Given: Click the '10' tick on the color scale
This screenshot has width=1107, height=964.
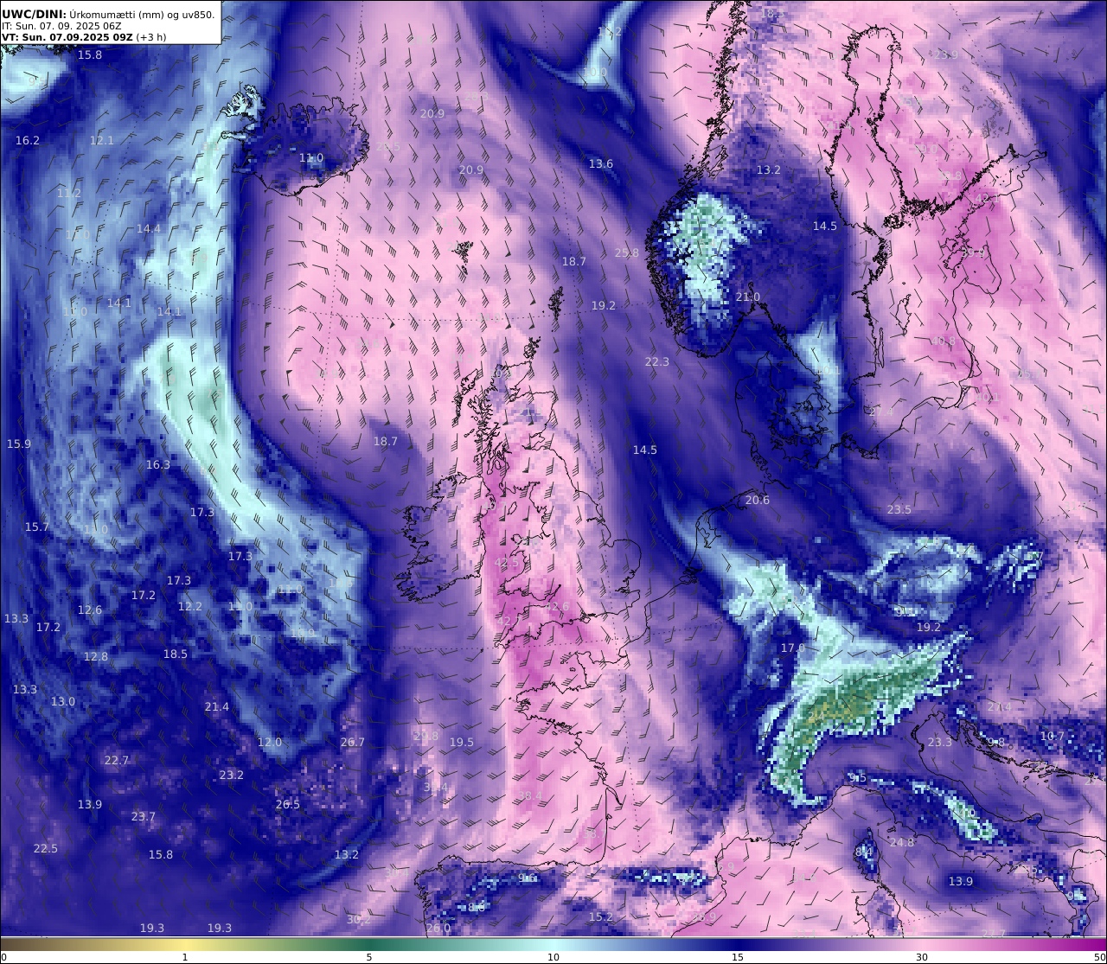Looking at the screenshot, I should click(553, 956).
